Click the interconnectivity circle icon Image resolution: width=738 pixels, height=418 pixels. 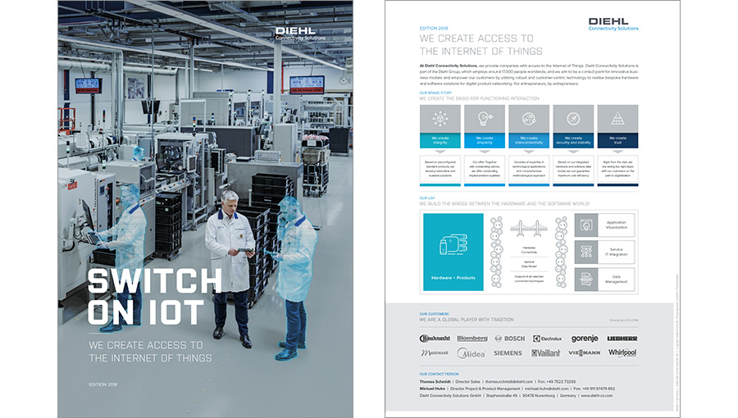pos(527,117)
